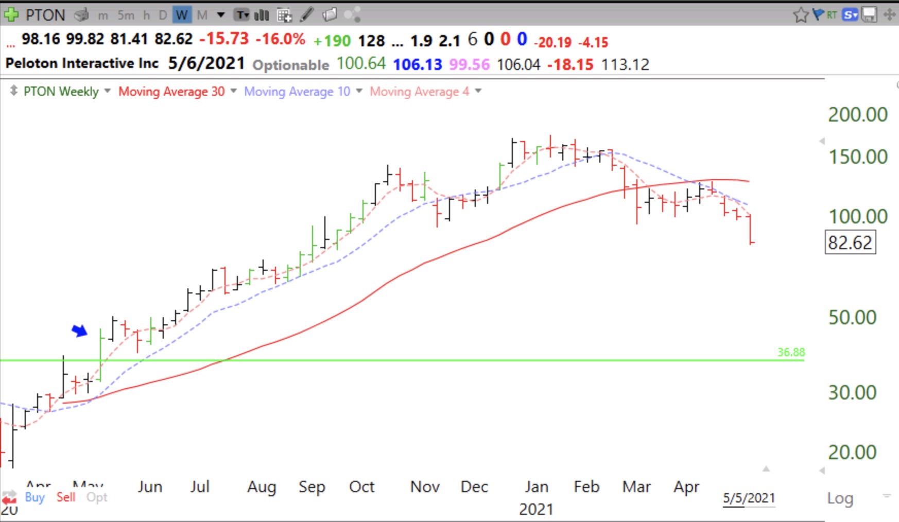
Task: Open Moving Average 30 dropdown
Action: 233,91
